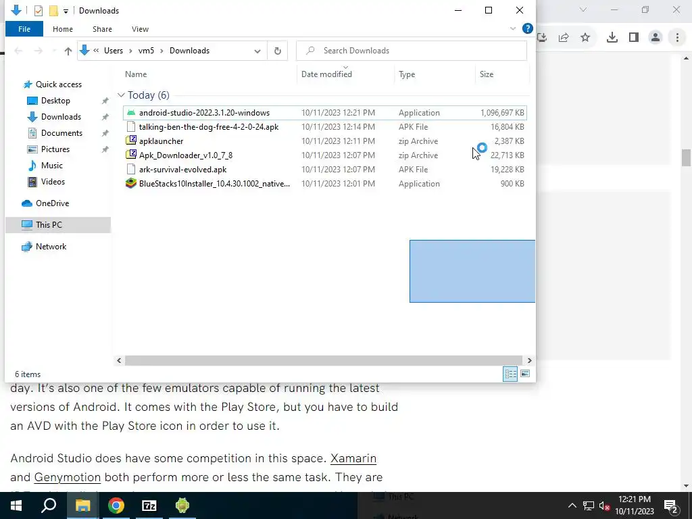Refresh the Downloads folder
The height and width of the screenshot is (519, 692).
278,51
